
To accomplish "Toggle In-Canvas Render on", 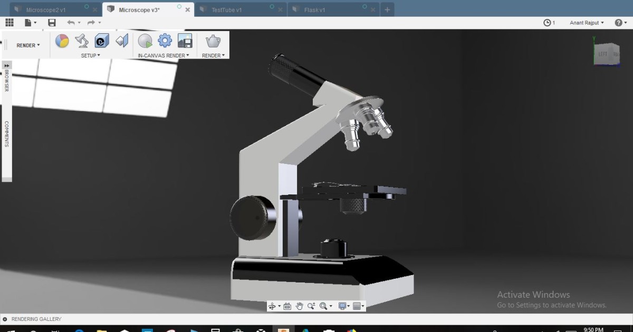I will tap(145, 41).
